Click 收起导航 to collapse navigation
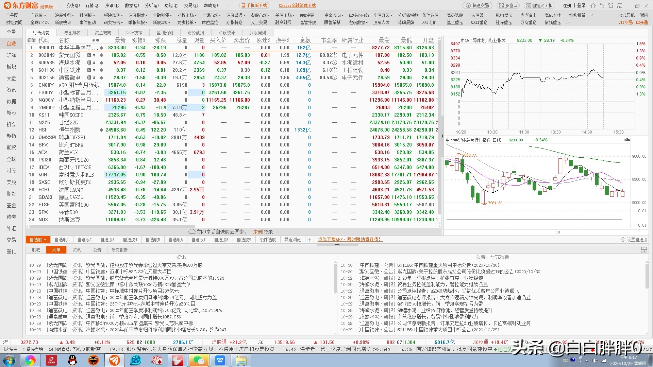Screen dimensions: 653x367 [626, 15]
